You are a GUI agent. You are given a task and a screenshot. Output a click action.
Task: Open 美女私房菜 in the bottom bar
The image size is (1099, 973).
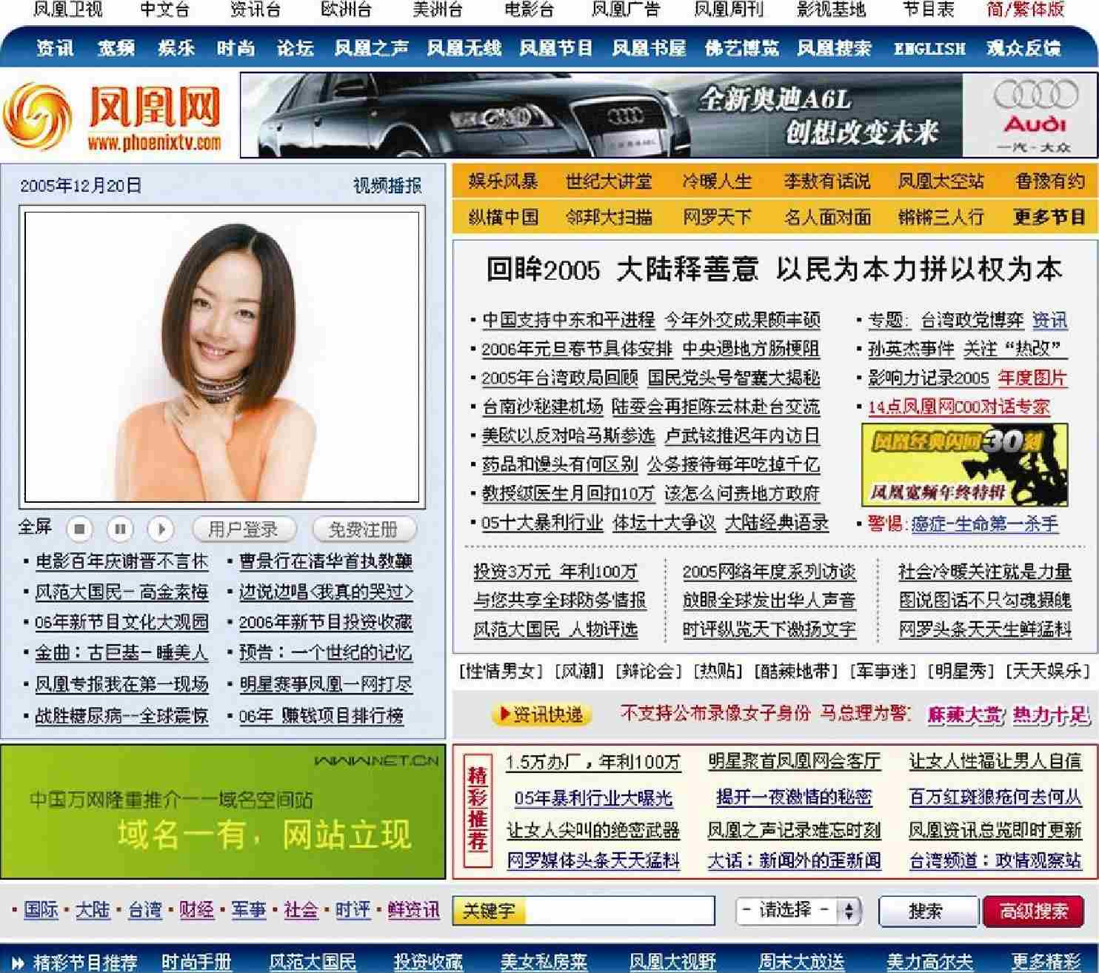click(544, 962)
